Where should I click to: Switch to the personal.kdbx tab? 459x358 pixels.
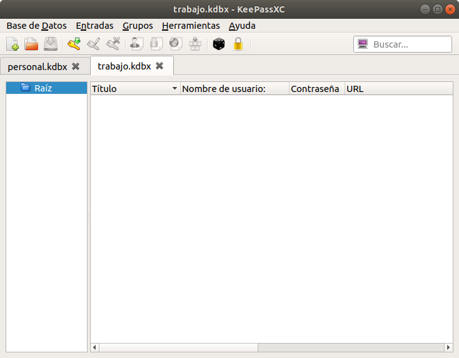tap(38, 66)
